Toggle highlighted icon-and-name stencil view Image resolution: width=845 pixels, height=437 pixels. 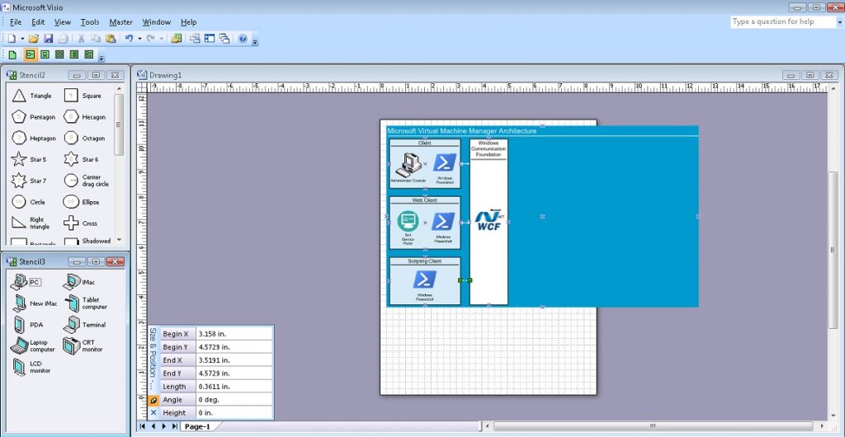click(x=31, y=54)
